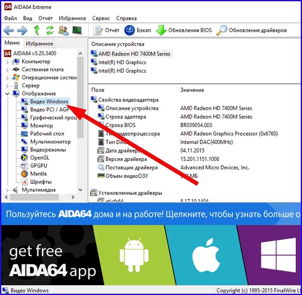Open the users manage icon in toolbar
Screen dimensions: 302x295
[63, 30]
